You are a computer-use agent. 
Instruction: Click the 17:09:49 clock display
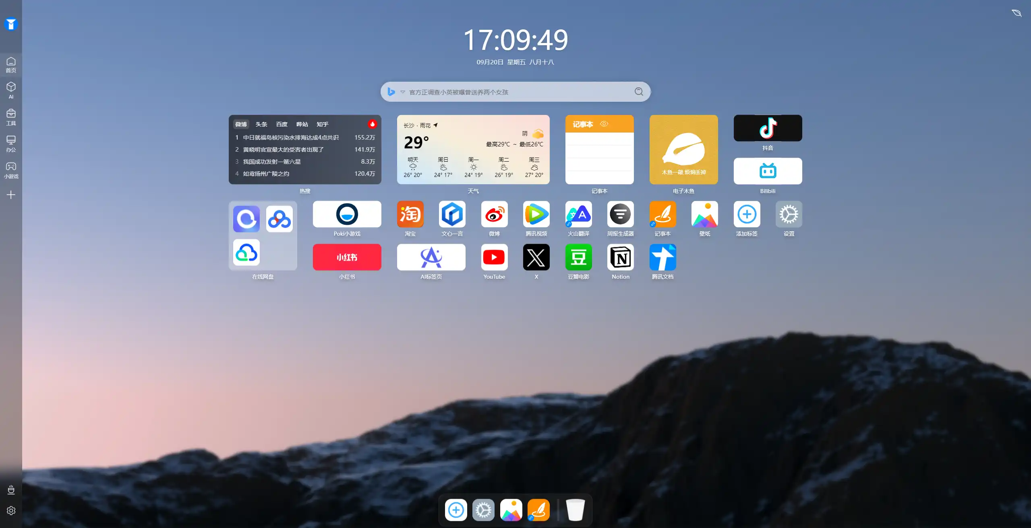(515, 40)
